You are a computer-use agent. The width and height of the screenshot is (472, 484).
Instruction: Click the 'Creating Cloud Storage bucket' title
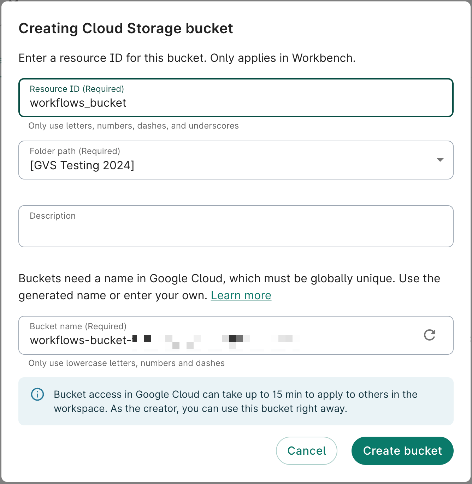coord(126,28)
